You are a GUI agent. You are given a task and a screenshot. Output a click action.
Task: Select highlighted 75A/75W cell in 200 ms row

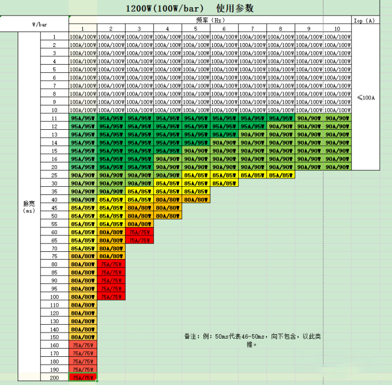83,377
